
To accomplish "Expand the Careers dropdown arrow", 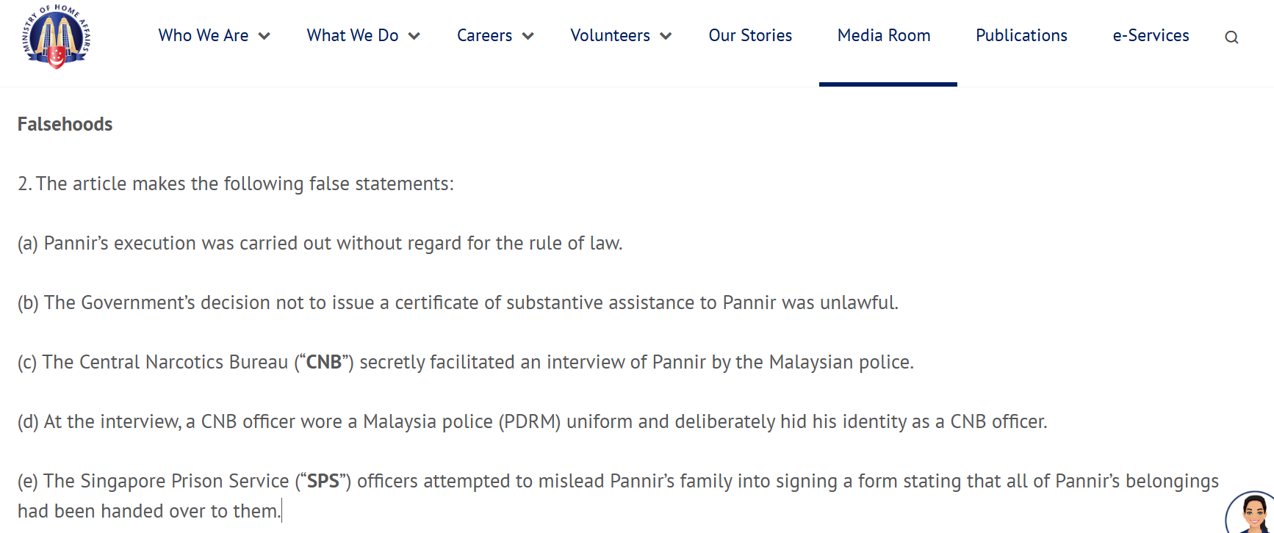I will pyautogui.click(x=528, y=36).
